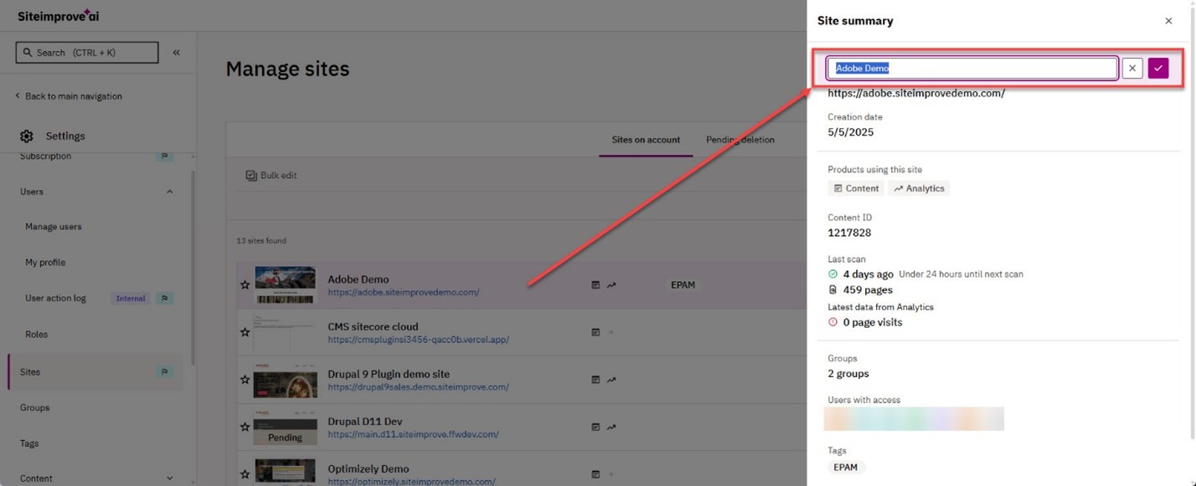Open the Drupal 9 Plugin demo site thumbnail
This screenshot has width=1196, height=486.
[285, 380]
